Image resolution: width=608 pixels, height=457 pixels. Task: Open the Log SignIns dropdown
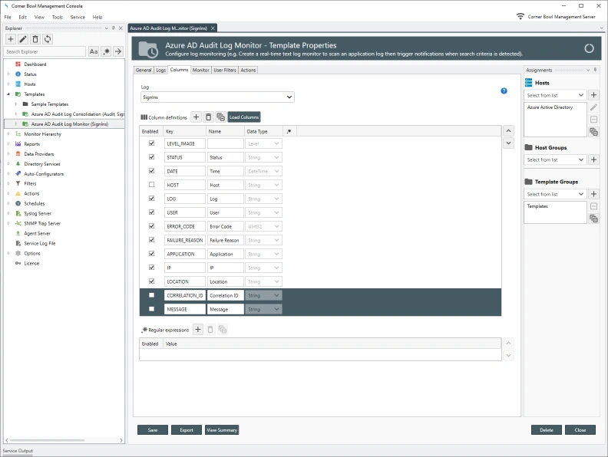pos(217,97)
